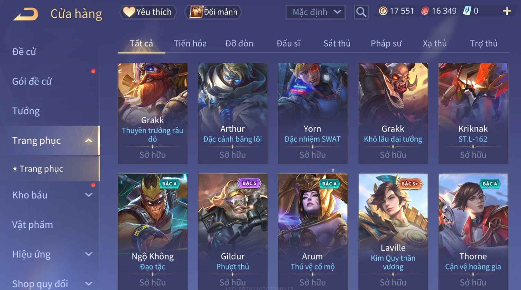
Task: Open search with the magnifier icon
Action: point(361,12)
